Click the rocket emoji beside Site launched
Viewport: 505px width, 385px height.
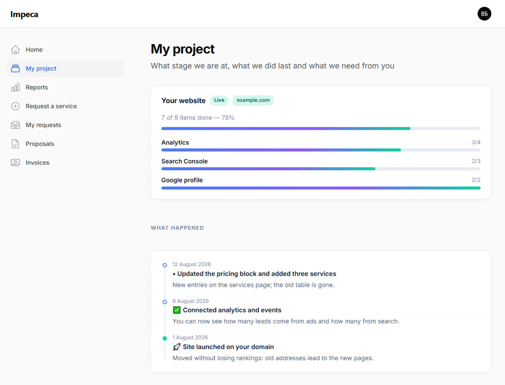(x=176, y=347)
